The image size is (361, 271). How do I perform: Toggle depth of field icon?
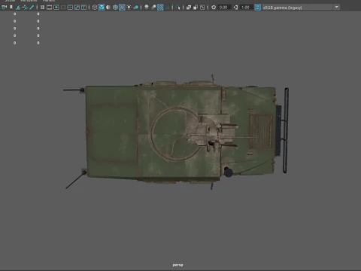tap(167, 8)
